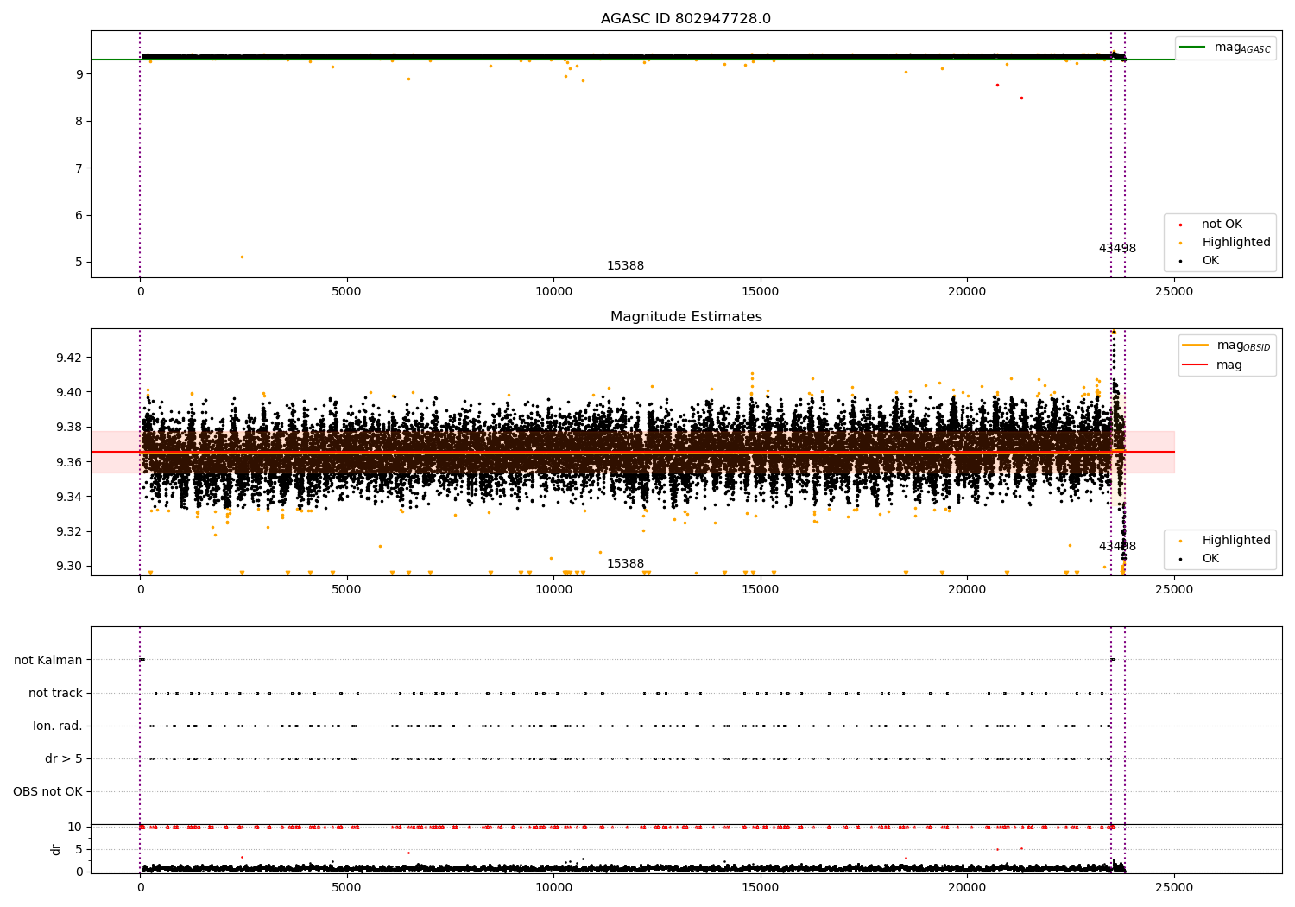Click the 'Highlighted' marker in Magnitude Estimates legend
The width and height of the screenshot is (1295, 907).
click(x=1180, y=541)
